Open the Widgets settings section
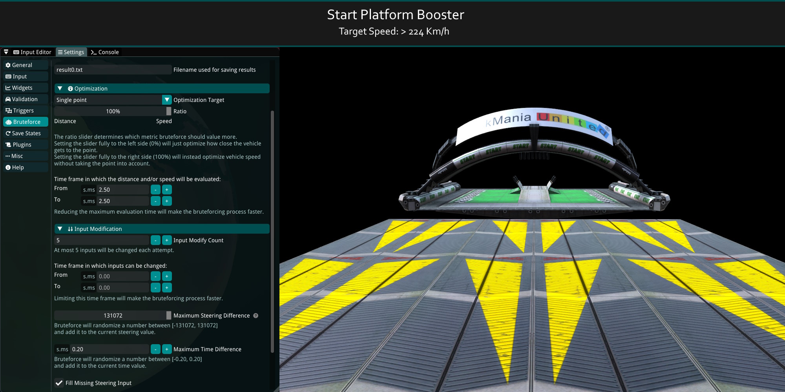The width and height of the screenshot is (785, 392). click(26, 88)
